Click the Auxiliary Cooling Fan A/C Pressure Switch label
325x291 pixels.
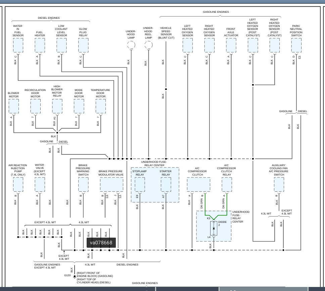(279, 170)
